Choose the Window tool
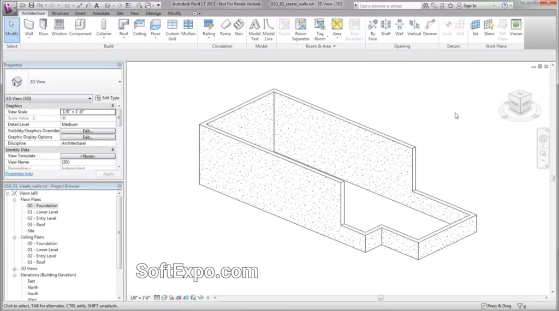 59,27
